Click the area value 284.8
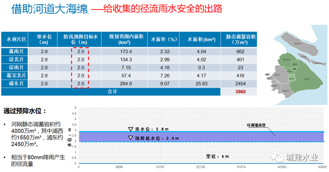 [126, 84]
